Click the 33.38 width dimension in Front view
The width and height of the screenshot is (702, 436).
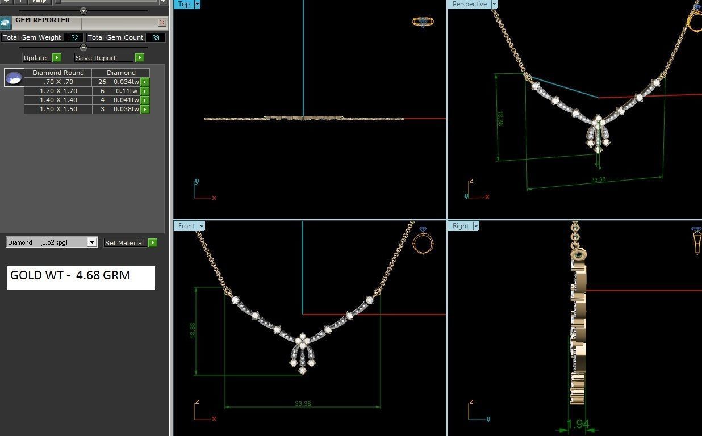[x=303, y=404]
